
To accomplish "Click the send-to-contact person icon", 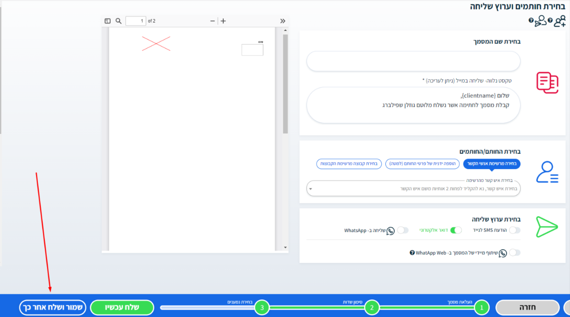I will coord(540,21).
